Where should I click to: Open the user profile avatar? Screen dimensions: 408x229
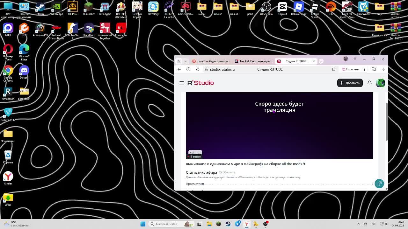pos(380,83)
